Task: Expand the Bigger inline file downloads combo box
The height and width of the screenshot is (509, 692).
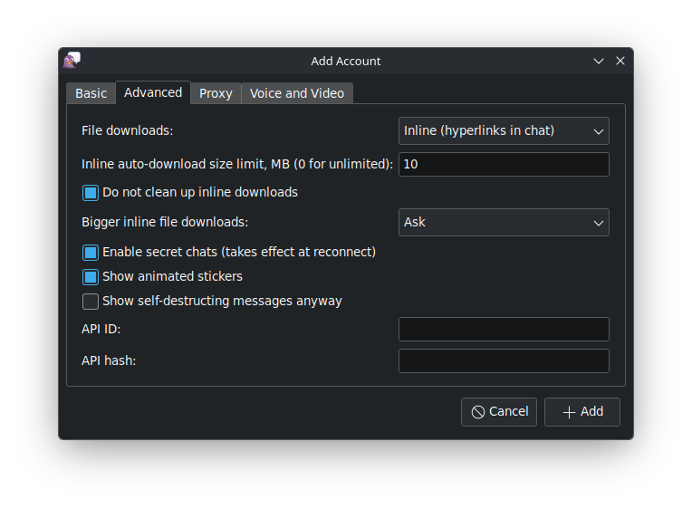Action: point(504,222)
